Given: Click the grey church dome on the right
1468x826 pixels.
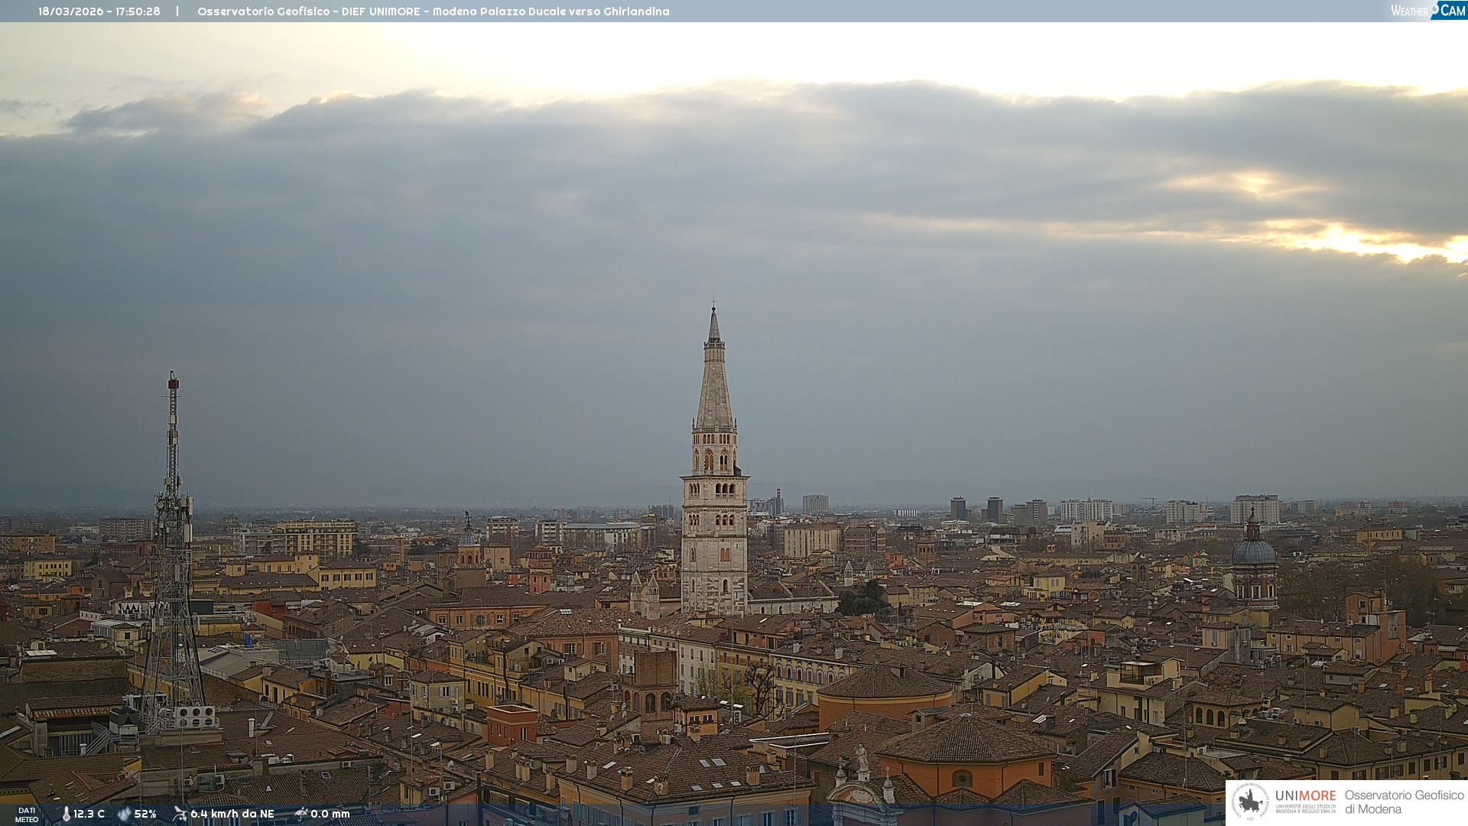Looking at the screenshot, I should (x=1253, y=551).
